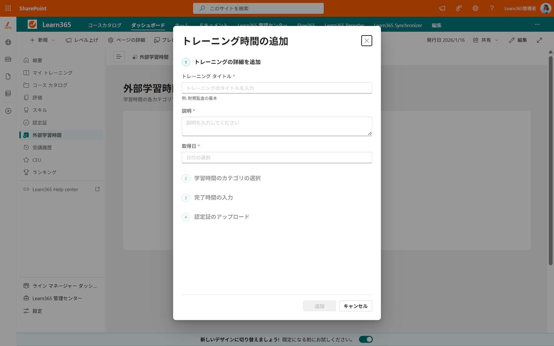Click the このサイトを検索 search box
Viewport: 554px width, 346px height.
pyautogui.click(x=258, y=8)
